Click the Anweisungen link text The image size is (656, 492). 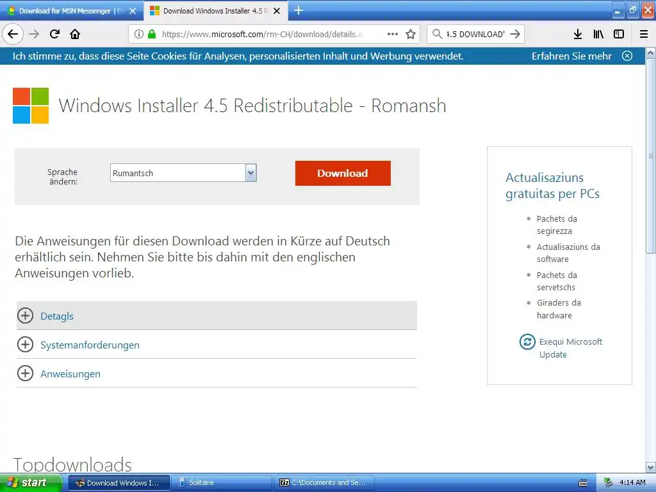tap(70, 374)
